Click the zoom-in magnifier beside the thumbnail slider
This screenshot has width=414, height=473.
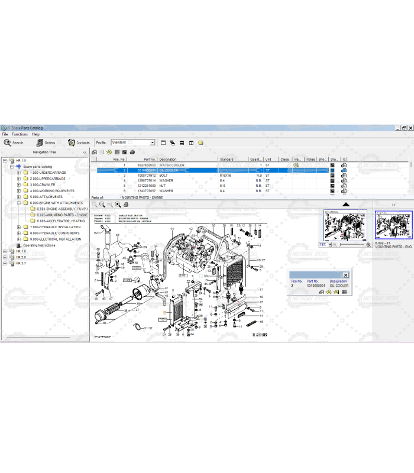point(368,244)
